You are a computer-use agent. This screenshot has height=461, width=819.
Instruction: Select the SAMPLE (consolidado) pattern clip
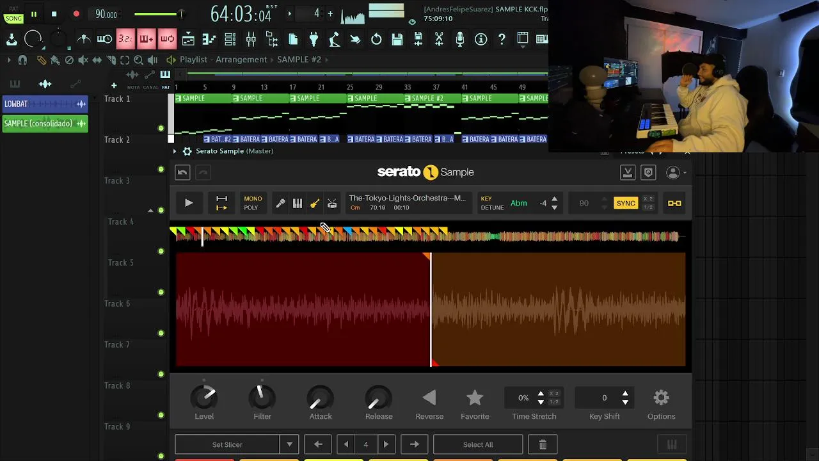(45, 124)
